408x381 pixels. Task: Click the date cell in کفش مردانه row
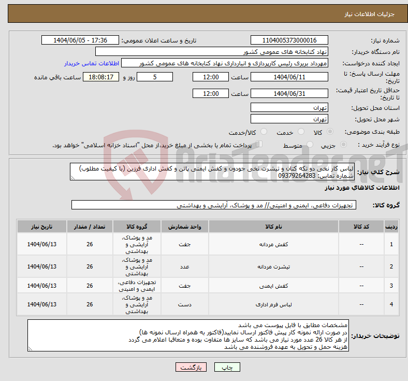pyautogui.click(x=41, y=244)
